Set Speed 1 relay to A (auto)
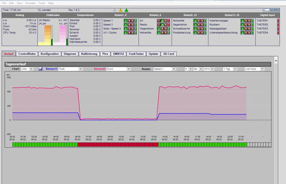286x184 pixels. pyautogui.click(x=129, y=21)
